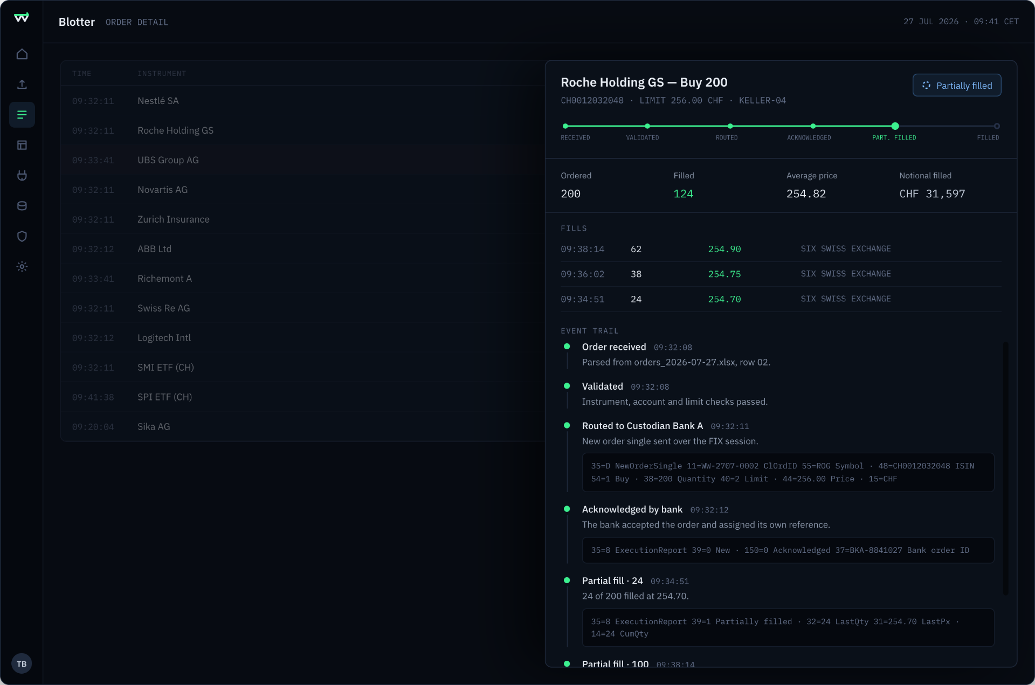Click the TIME column header
This screenshot has height=685, width=1035.
pos(82,73)
